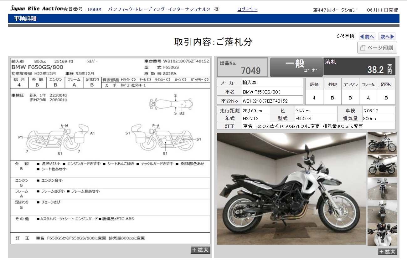Click the mileage value 25,169km
The height and width of the screenshot is (264, 407).
pyautogui.click(x=252, y=111)
